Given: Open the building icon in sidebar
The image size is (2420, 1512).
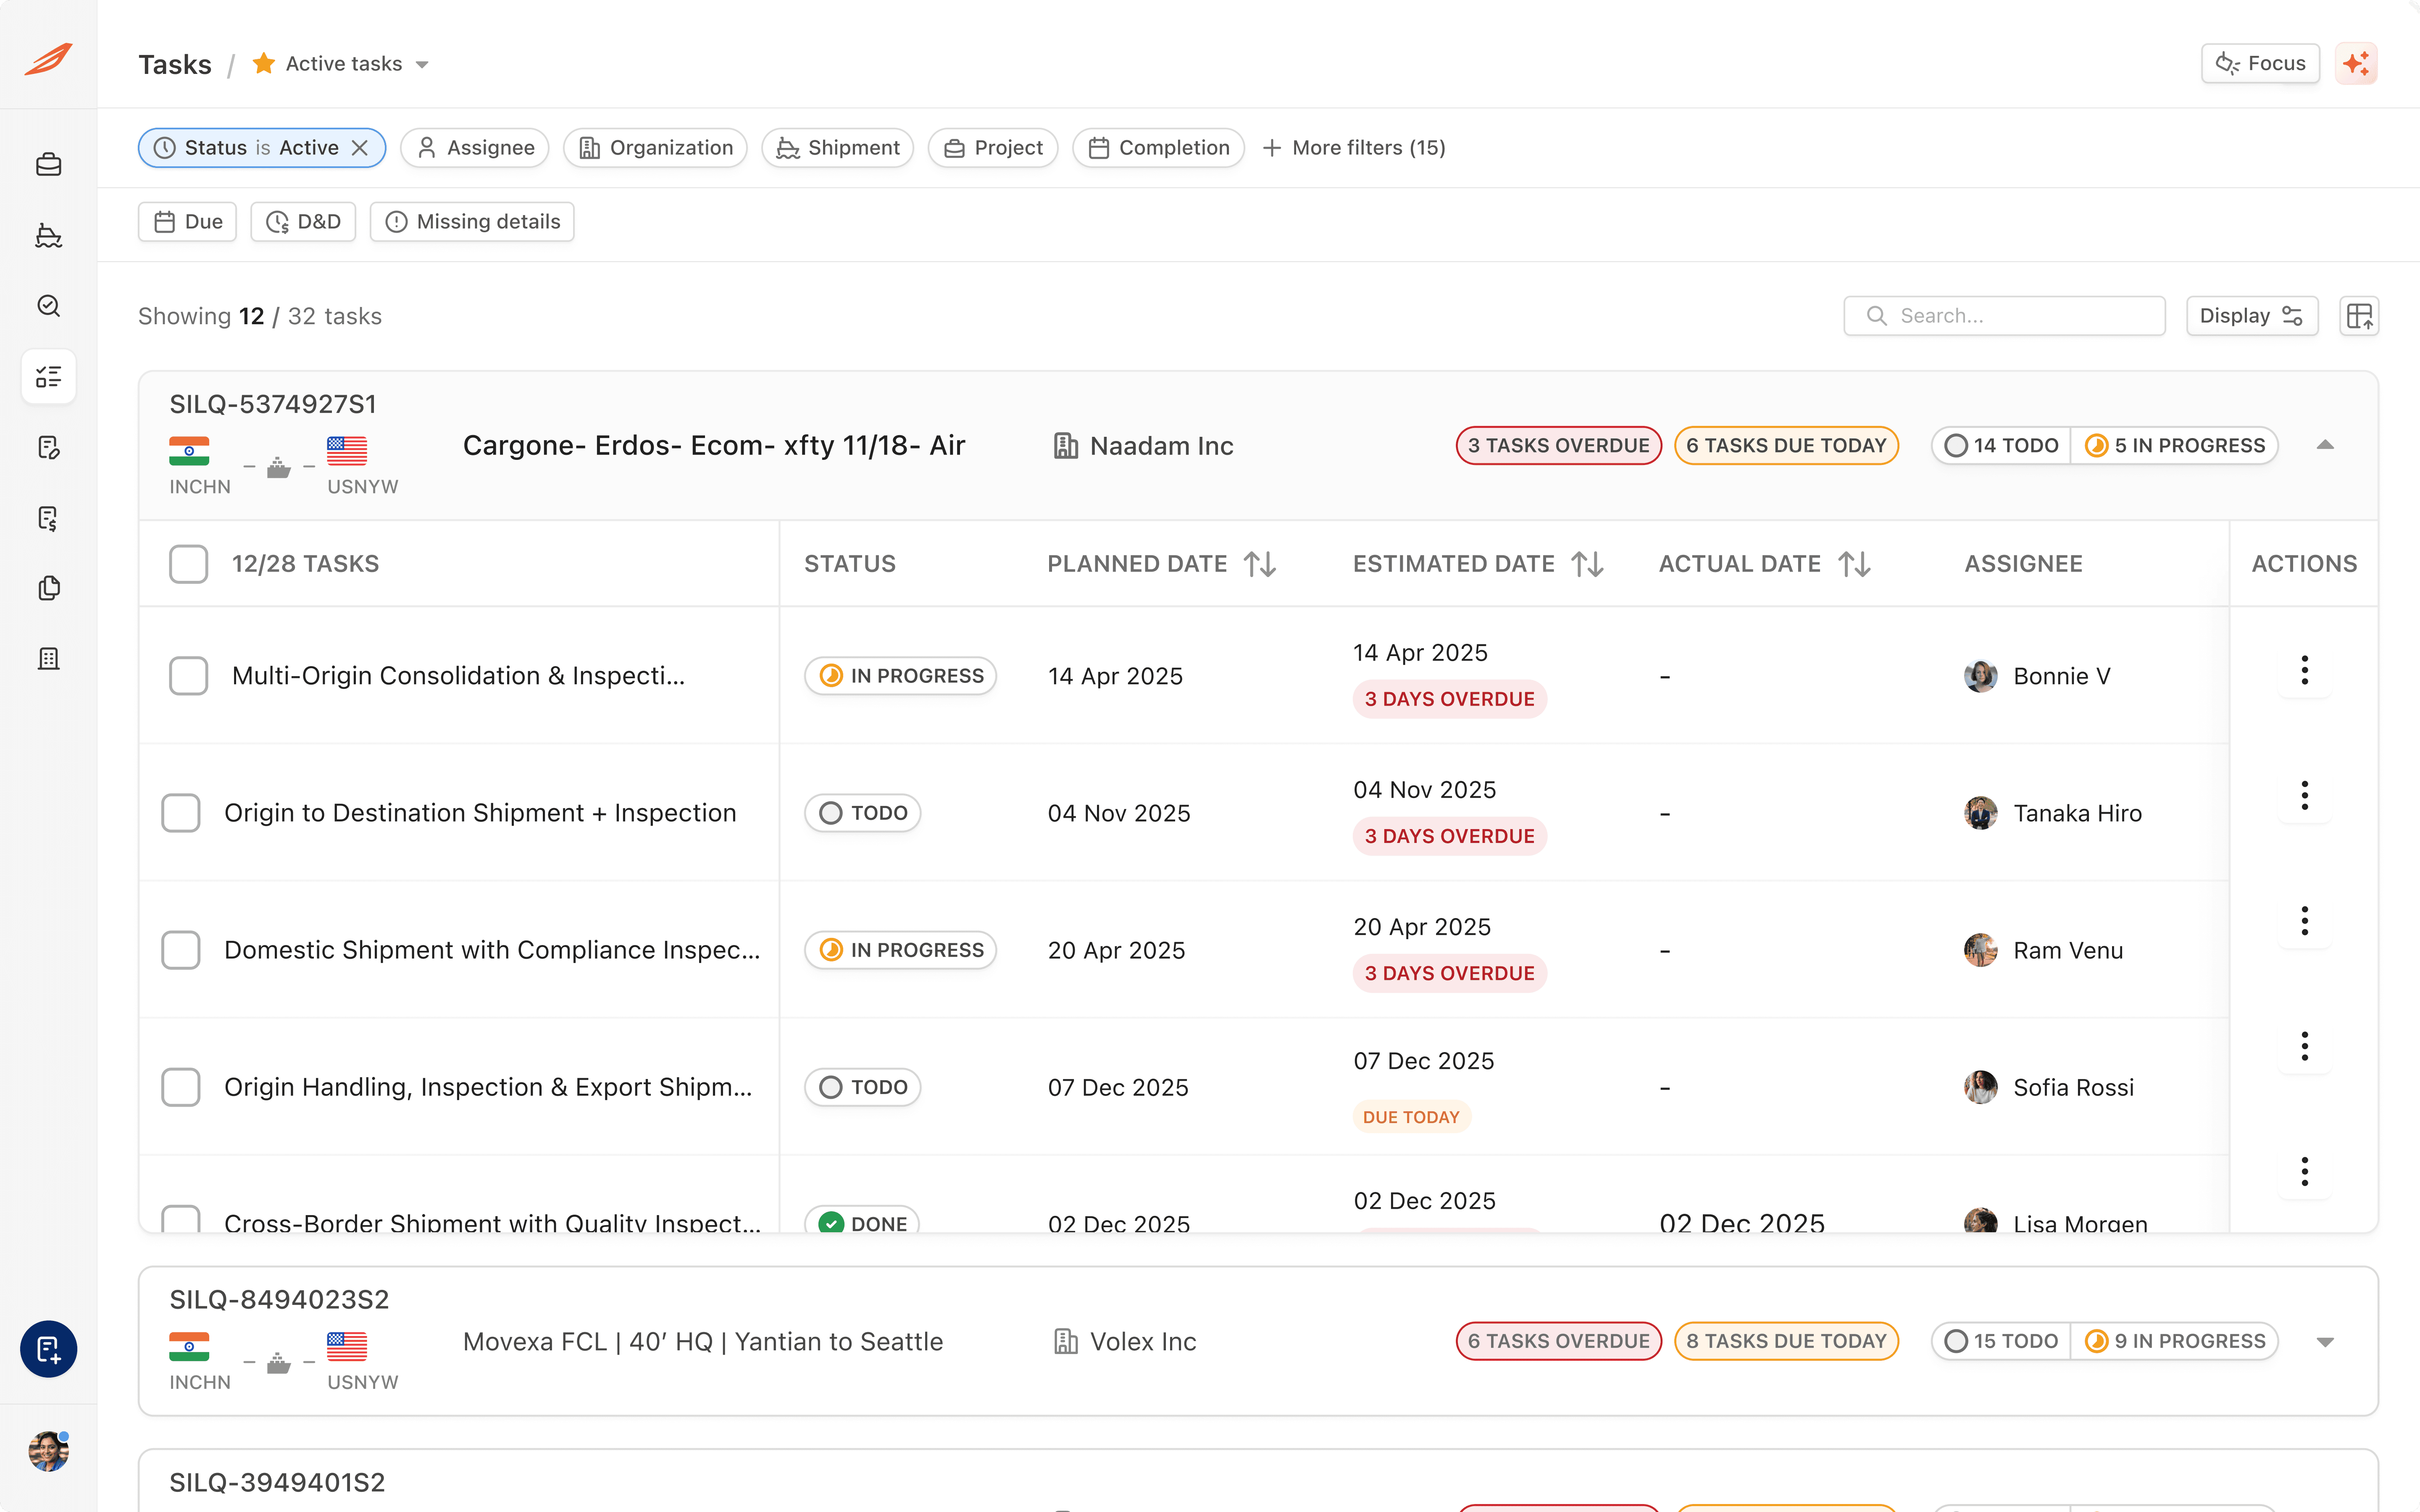Looking at the screenshot, I should (48, 659).
